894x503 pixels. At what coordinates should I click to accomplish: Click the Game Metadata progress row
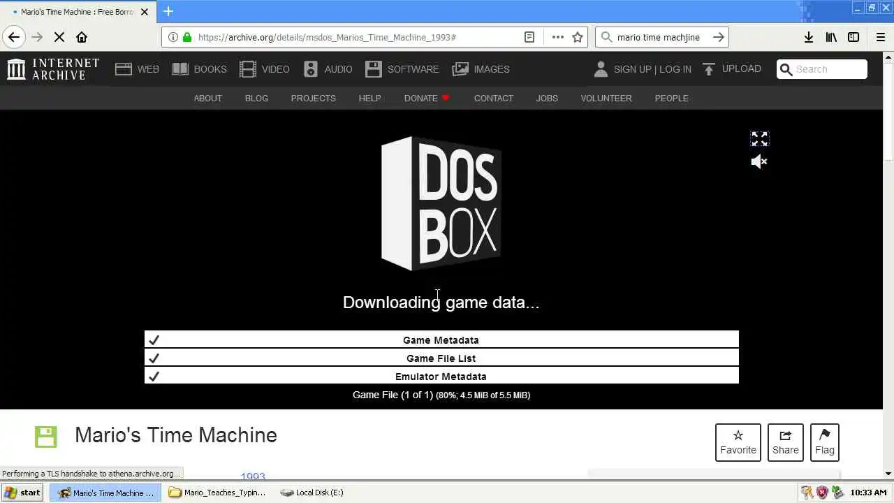pos(441,340)
